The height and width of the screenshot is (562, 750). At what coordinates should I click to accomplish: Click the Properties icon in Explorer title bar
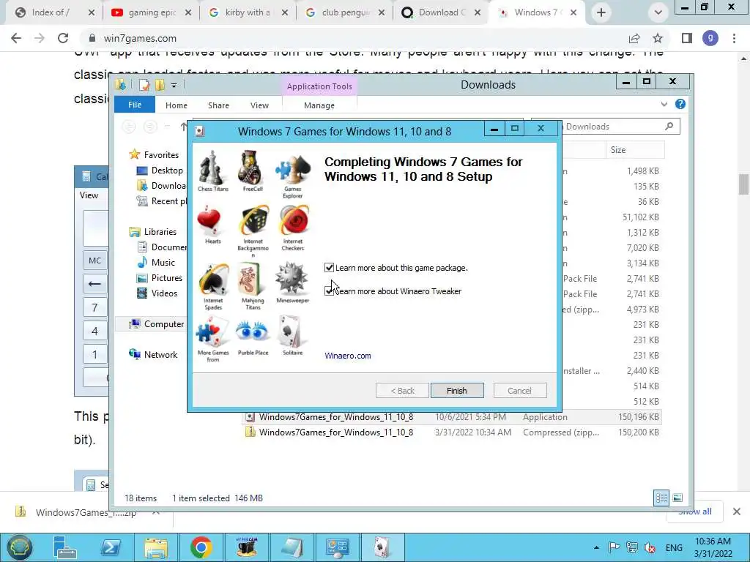[144, 85]
